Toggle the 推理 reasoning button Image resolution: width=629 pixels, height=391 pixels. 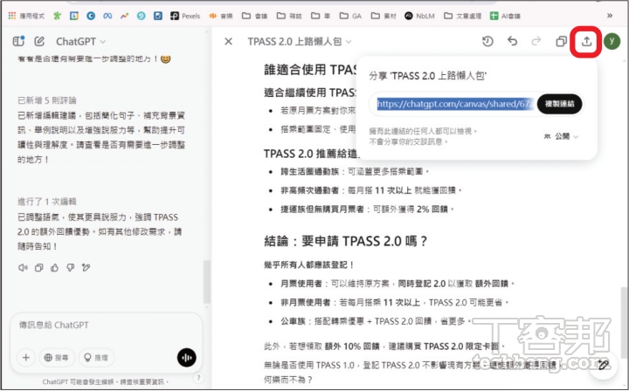97,357
